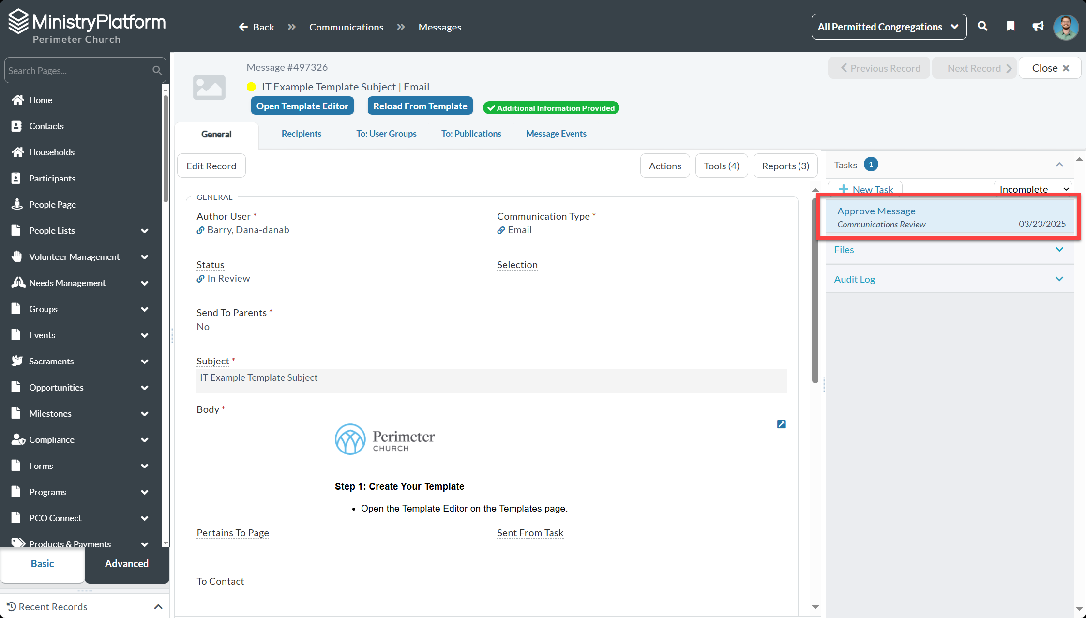The height and width of the screenshot is (618, 1086).
Task: Switch sidebar to Basic mode
Action: [42, 563]
